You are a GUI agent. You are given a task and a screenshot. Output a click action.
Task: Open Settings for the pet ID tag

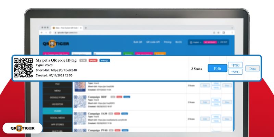click(x=104, y=61)
